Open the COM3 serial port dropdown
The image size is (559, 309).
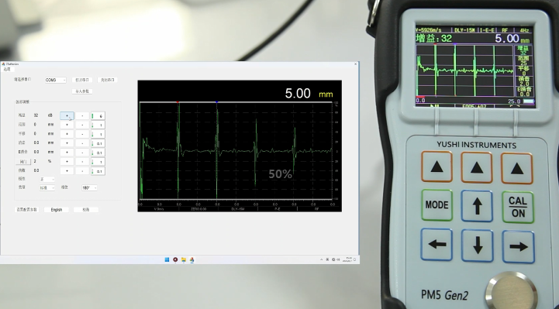pyautogui.click(x=56, y=80)
